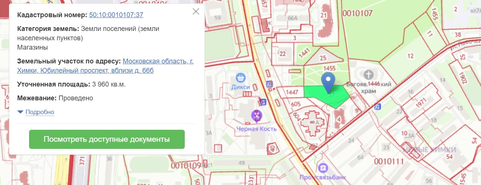This screenshot has width=481, height=185.
Task: Click the Дикси shopping basket icon
Action: pyautogui.click(x=241, y=78)
